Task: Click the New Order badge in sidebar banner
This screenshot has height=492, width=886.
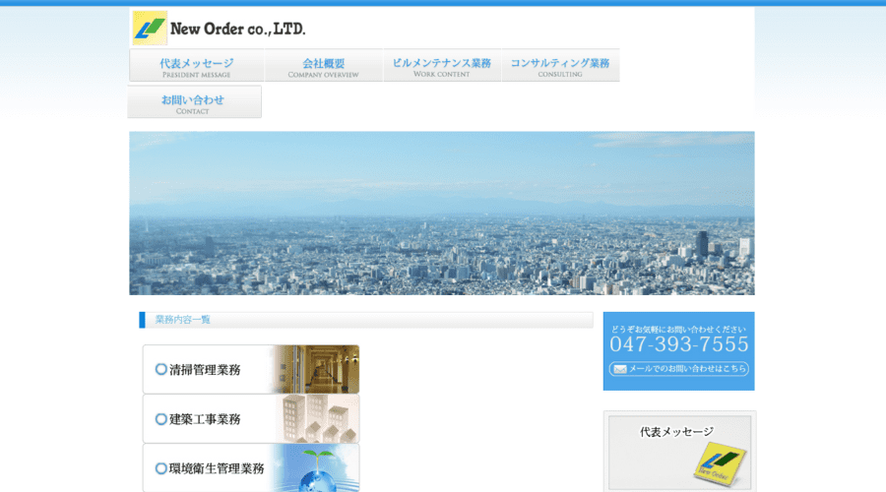Action: [x=720, y=463]
